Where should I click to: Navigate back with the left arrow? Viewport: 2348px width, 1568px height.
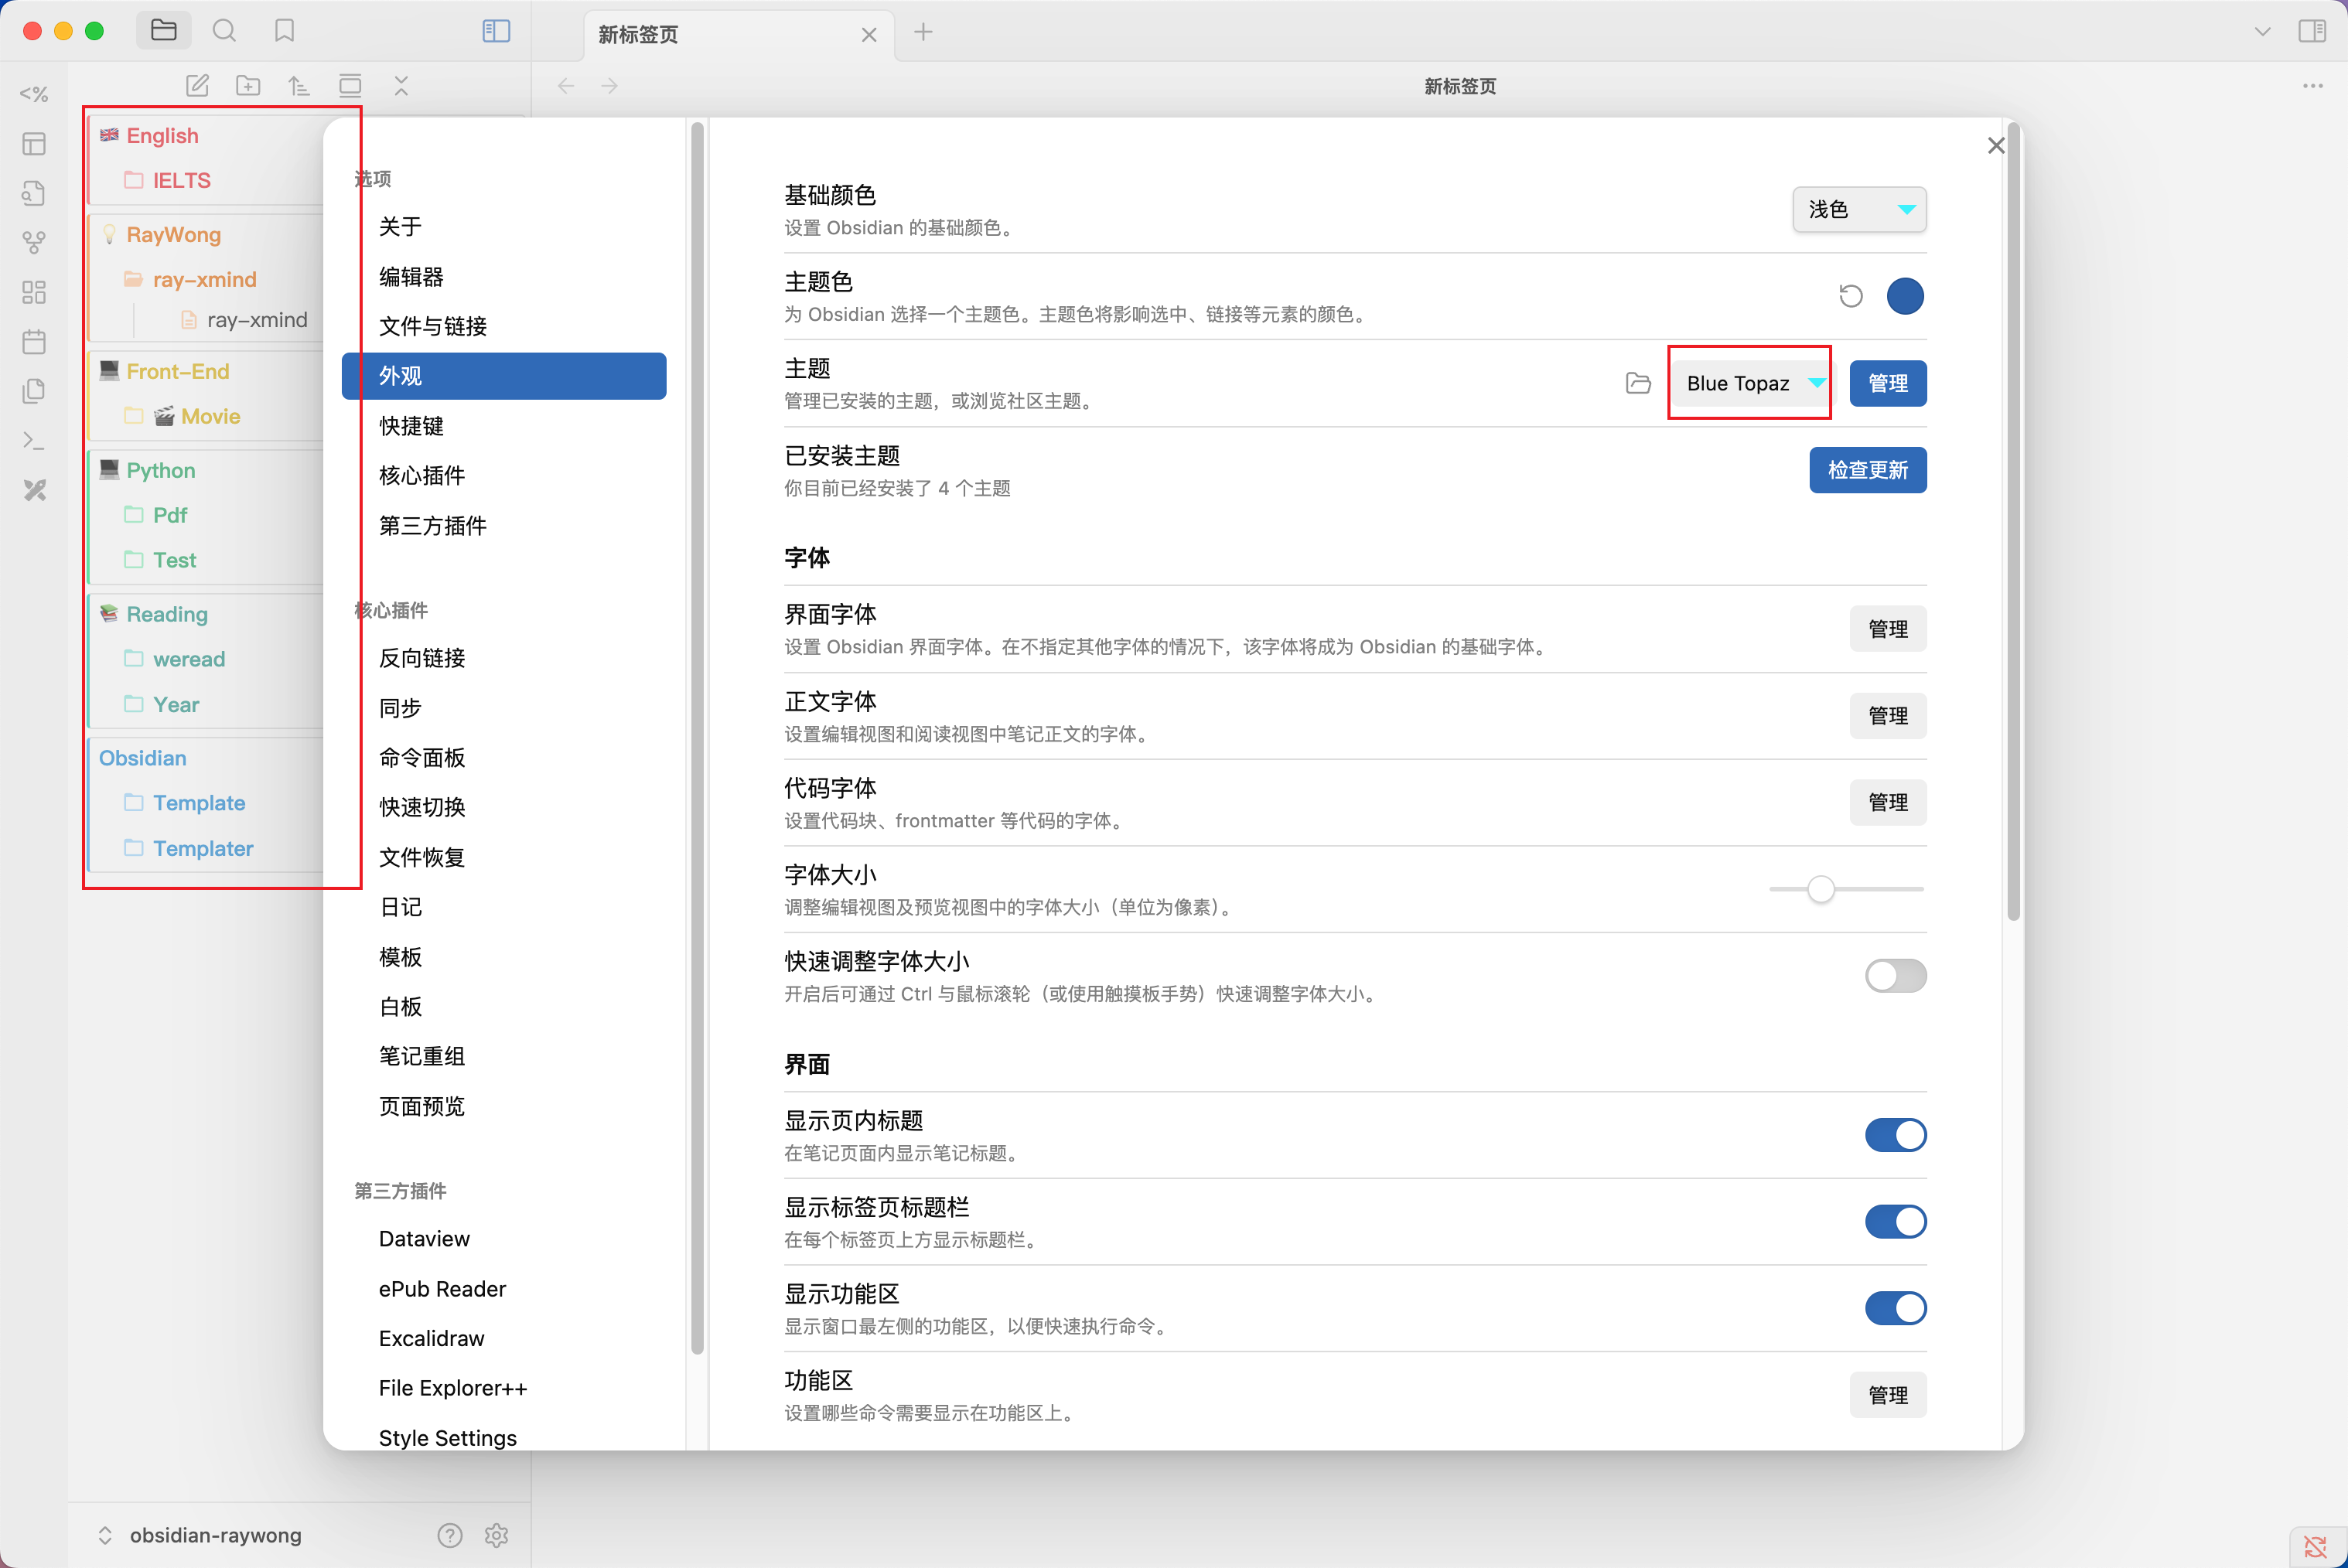pyautogui.click(x=566, y=86)
